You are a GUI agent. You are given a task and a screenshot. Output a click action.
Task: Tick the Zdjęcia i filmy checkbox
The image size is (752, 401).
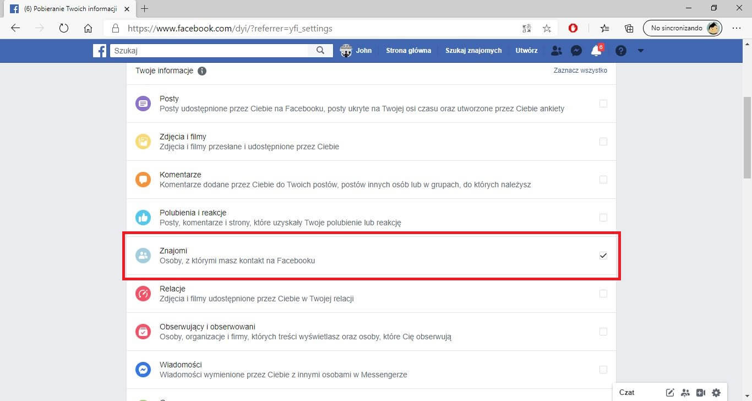pyautogui.click(x=603, y=142)
